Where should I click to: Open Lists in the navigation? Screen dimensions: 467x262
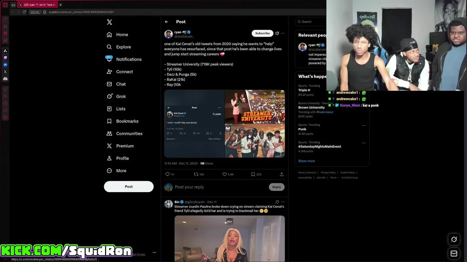tap(116, 109)
